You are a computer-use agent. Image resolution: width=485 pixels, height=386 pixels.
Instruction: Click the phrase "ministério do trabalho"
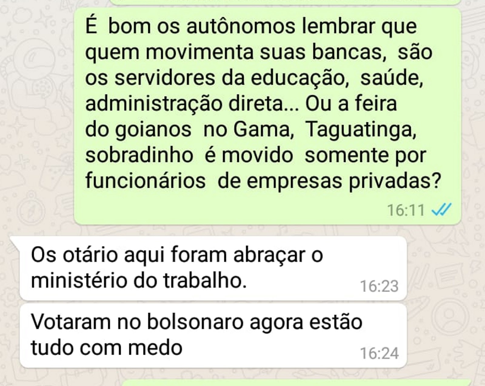[139, 280]
